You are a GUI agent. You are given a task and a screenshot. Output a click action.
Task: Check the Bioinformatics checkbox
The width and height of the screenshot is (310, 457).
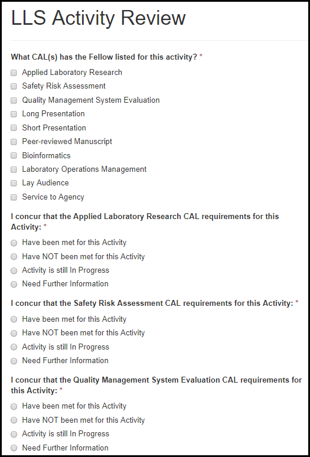(14, 156)
